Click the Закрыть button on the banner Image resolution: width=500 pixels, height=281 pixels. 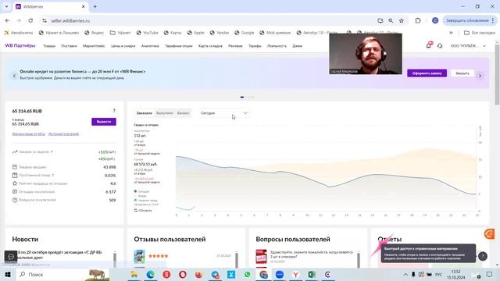pos(462,73)
